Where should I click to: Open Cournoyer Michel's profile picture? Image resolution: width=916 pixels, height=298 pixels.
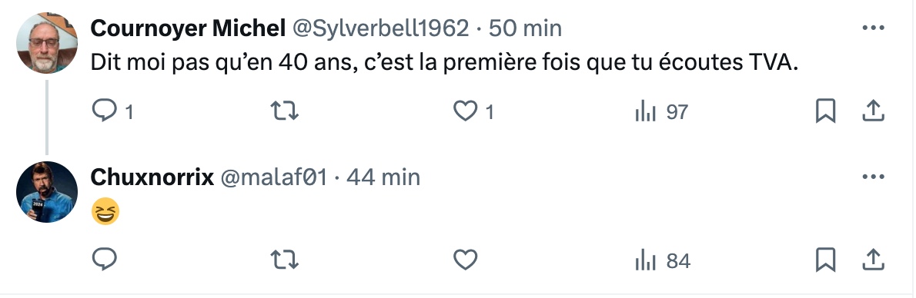47,43
